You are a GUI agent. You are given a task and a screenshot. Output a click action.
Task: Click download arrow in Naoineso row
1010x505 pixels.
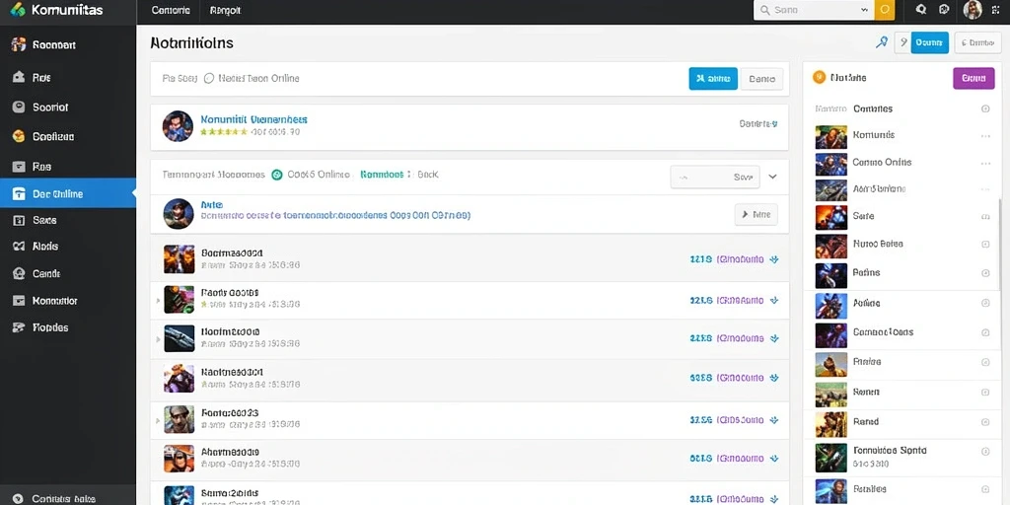pos(774,378)
